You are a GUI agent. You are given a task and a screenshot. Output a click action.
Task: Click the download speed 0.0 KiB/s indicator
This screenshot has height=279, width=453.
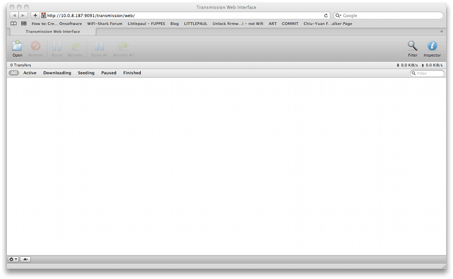coord(407,65)
